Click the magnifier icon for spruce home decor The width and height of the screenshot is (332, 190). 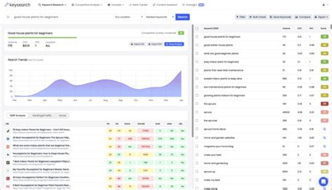(324, 129)
